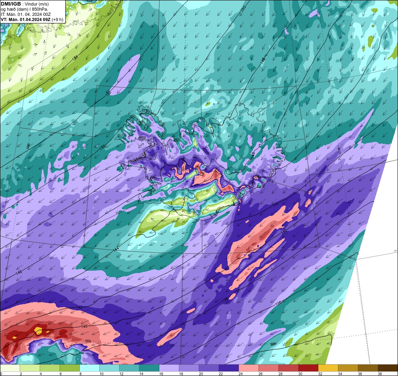398x376 pixels.
Task: Select the olive green 6–8 m/s legend swatch
Action: [x=70, y=368]
